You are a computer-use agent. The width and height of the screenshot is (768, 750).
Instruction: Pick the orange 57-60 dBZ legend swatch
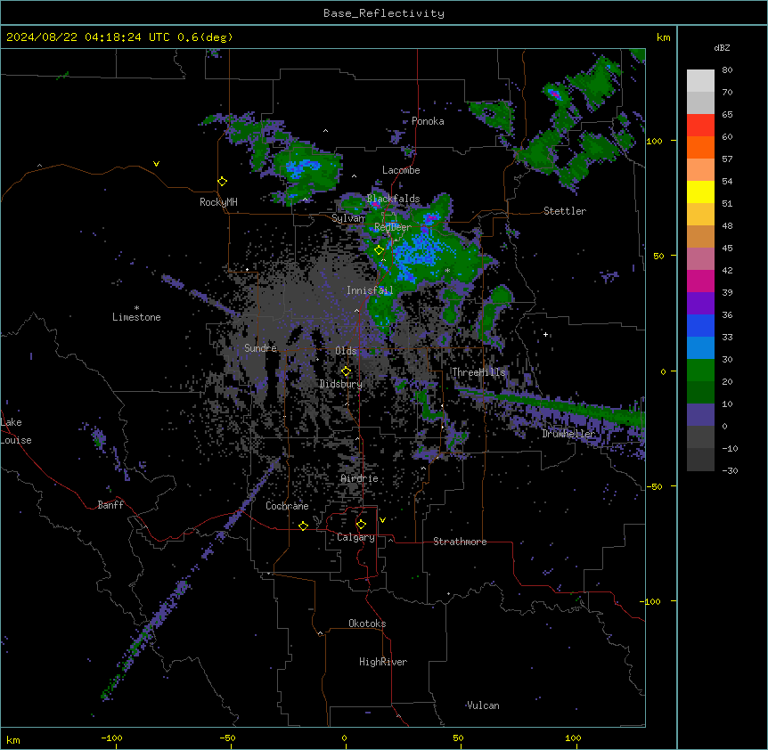(x=700, y=147)
